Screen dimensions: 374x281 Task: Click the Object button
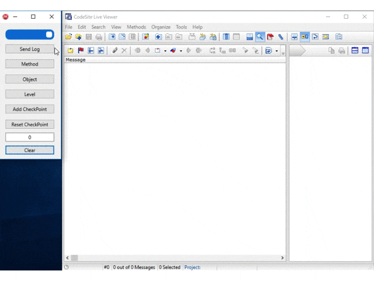pos(30,79)
